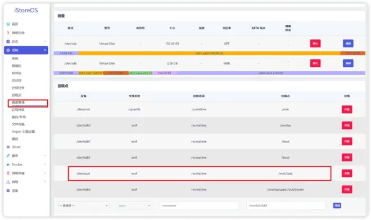Open the 首页 home icon in sidebar
The width and height of the screenshot is (371, 220).
[8, 24]
